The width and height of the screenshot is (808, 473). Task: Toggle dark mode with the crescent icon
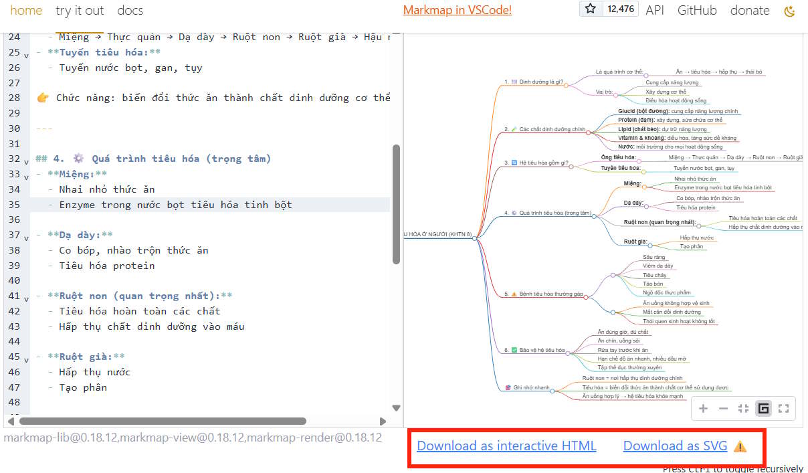click(x=789, y=11)
